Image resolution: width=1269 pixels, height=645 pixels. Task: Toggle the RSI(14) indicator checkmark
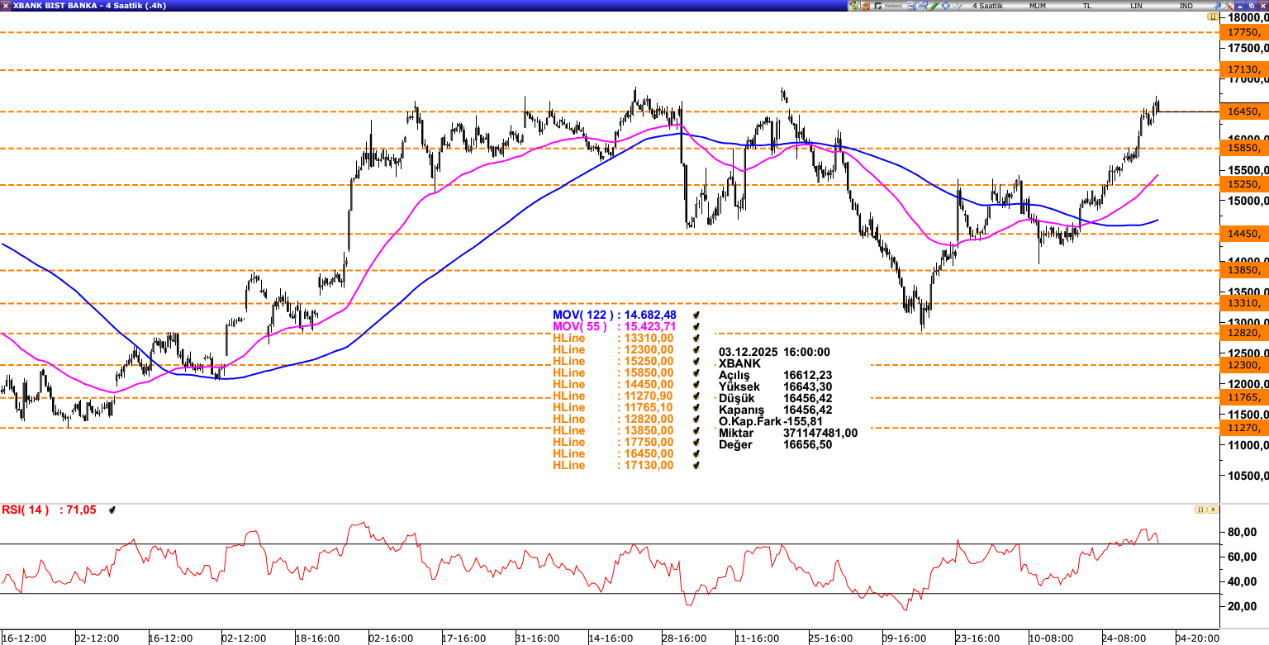click(112, 510)
